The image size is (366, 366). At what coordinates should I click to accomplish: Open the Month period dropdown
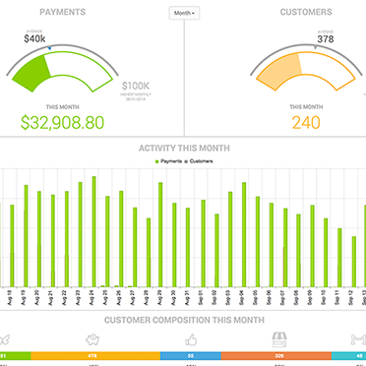(184, 13)
